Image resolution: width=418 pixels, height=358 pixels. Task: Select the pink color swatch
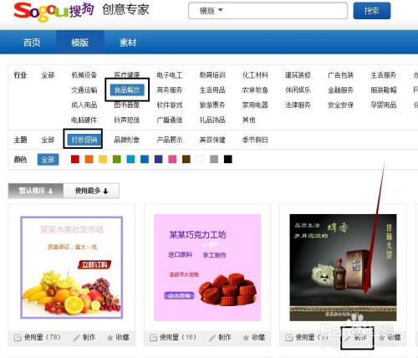172,159
